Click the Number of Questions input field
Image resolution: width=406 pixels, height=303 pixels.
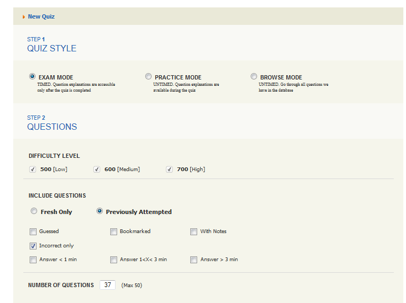pos(107,285)
